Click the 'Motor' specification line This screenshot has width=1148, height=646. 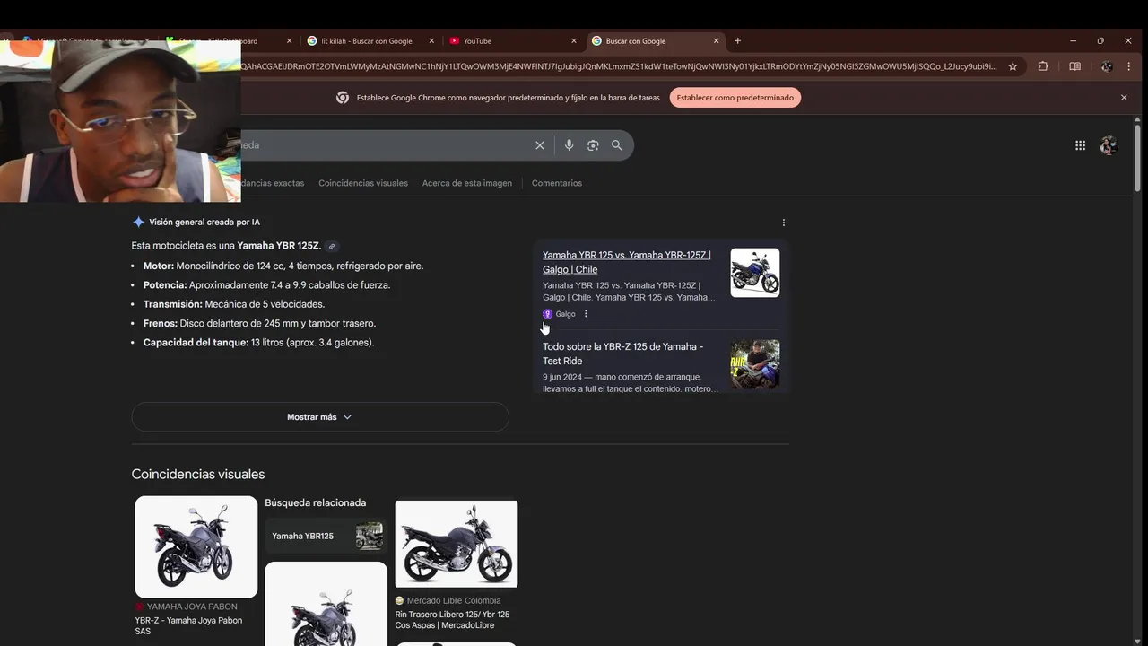(283, 266)
